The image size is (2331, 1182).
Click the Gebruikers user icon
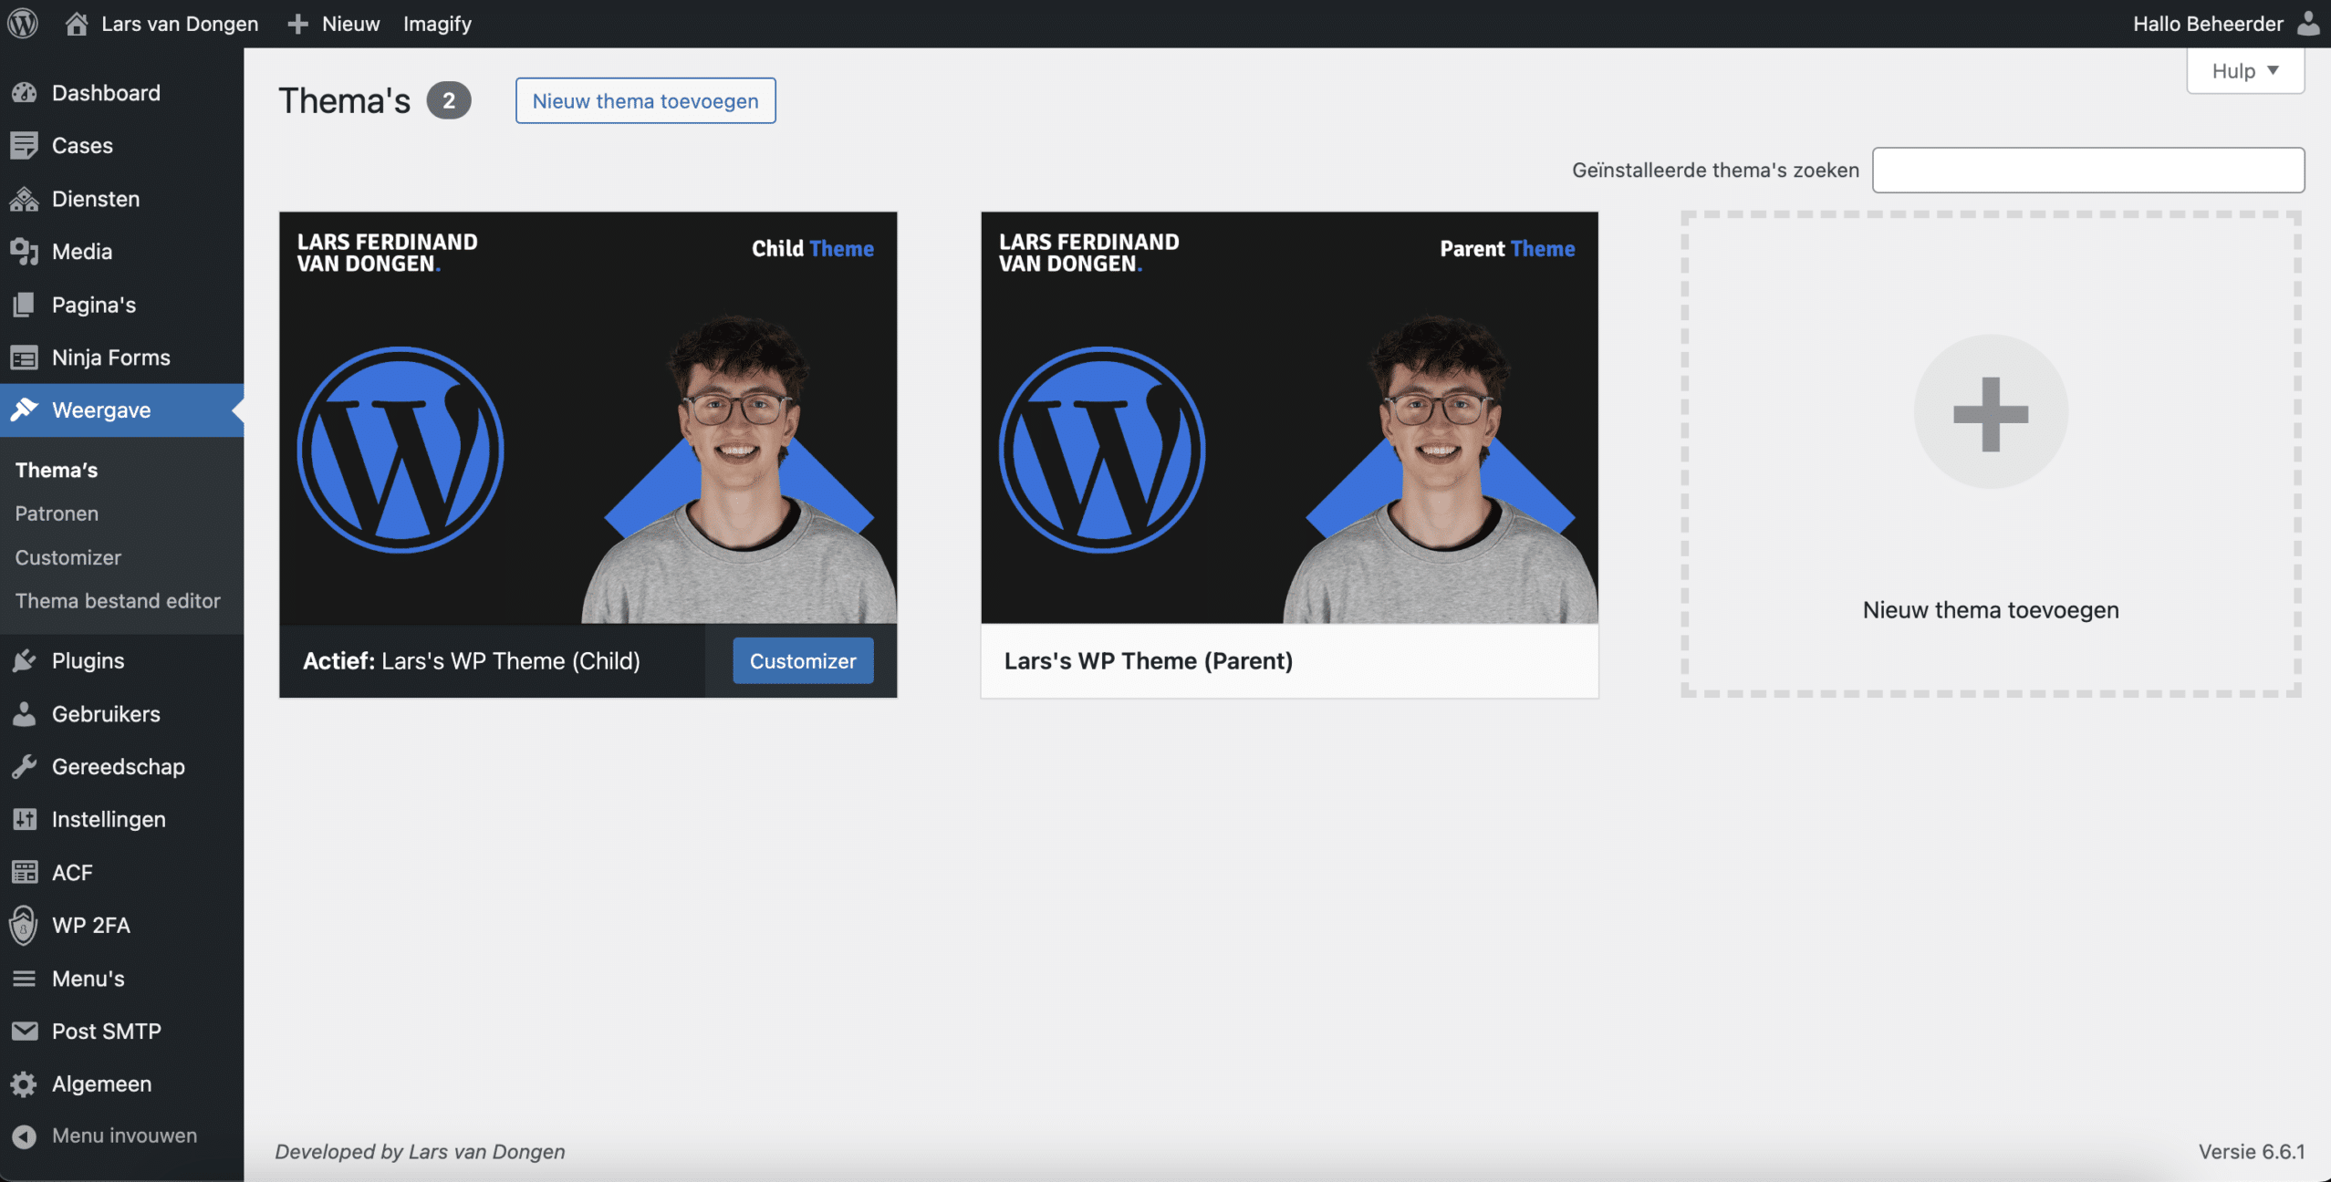25,714
